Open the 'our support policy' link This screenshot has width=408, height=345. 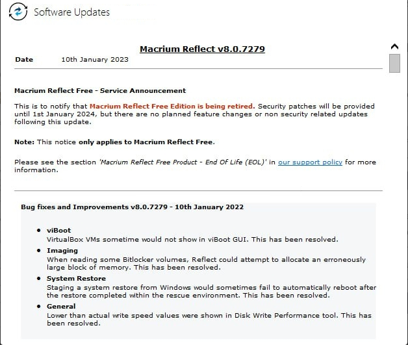pos(310,162)
